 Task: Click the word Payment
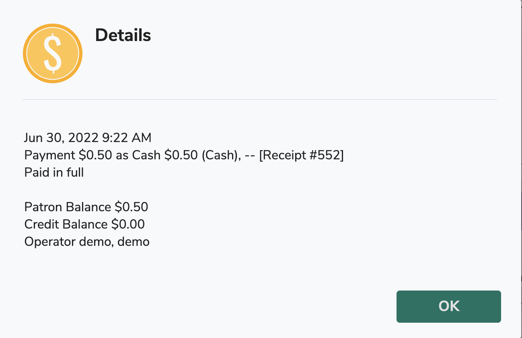pos(50,155)
